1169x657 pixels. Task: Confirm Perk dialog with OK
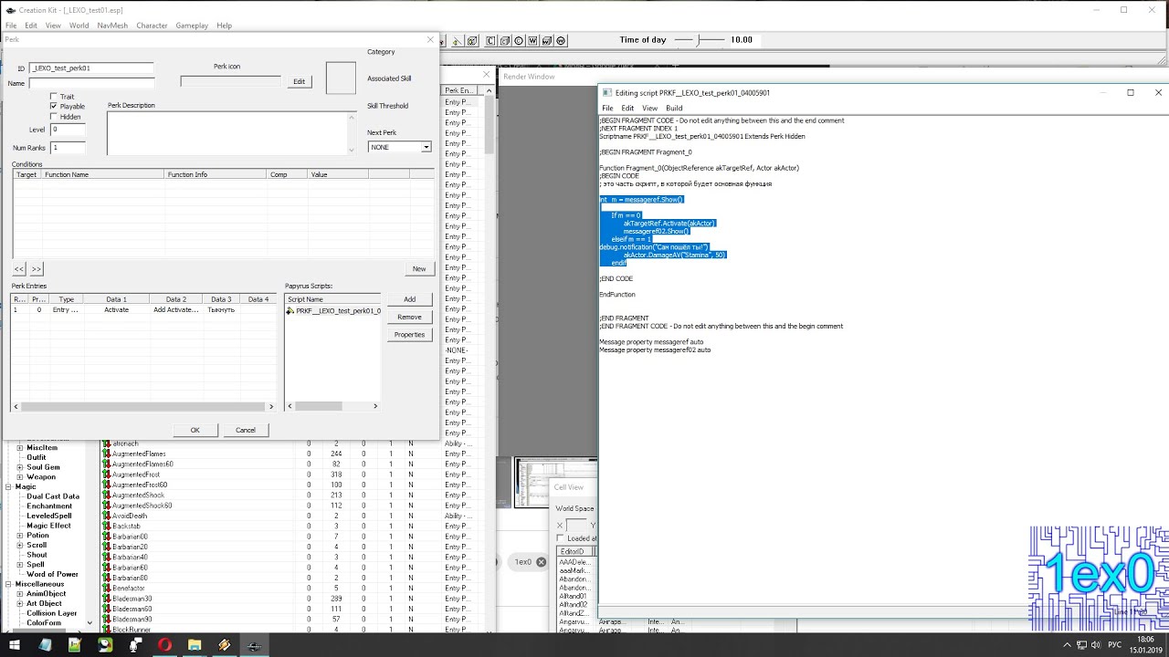click(x=195, y=430)
